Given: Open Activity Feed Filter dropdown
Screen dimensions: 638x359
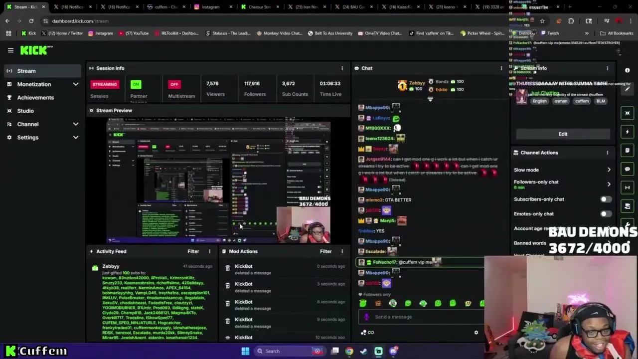Looking at the screenshot, I should pos(193,251).
